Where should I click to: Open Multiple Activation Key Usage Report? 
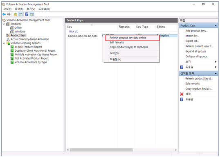pos(36,55)
